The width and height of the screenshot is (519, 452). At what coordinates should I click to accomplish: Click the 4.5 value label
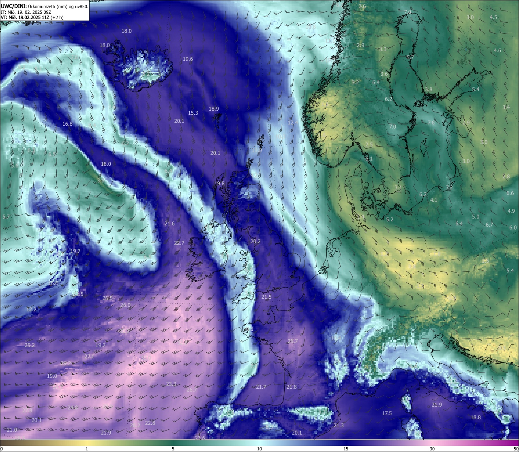pos(493,17)
